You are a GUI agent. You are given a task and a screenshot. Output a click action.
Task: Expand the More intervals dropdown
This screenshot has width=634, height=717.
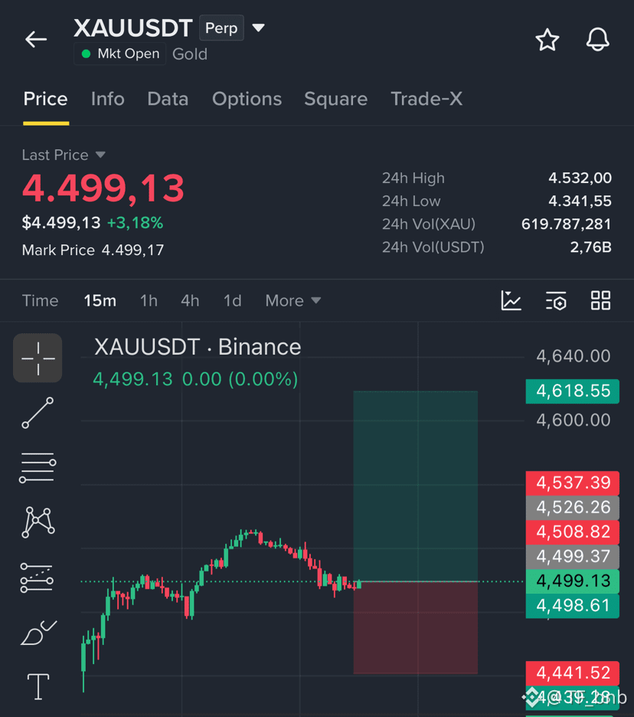pyautogui.click(x=293, y=300)
